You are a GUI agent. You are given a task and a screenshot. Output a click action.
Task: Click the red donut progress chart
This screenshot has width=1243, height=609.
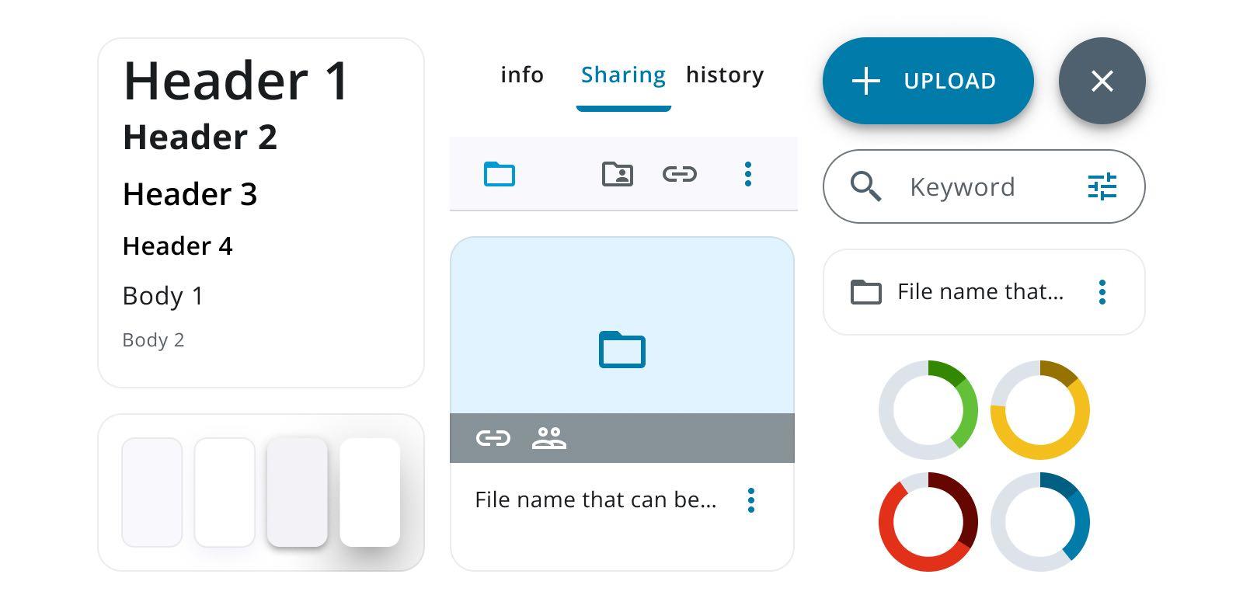click(x=928, y=521)
